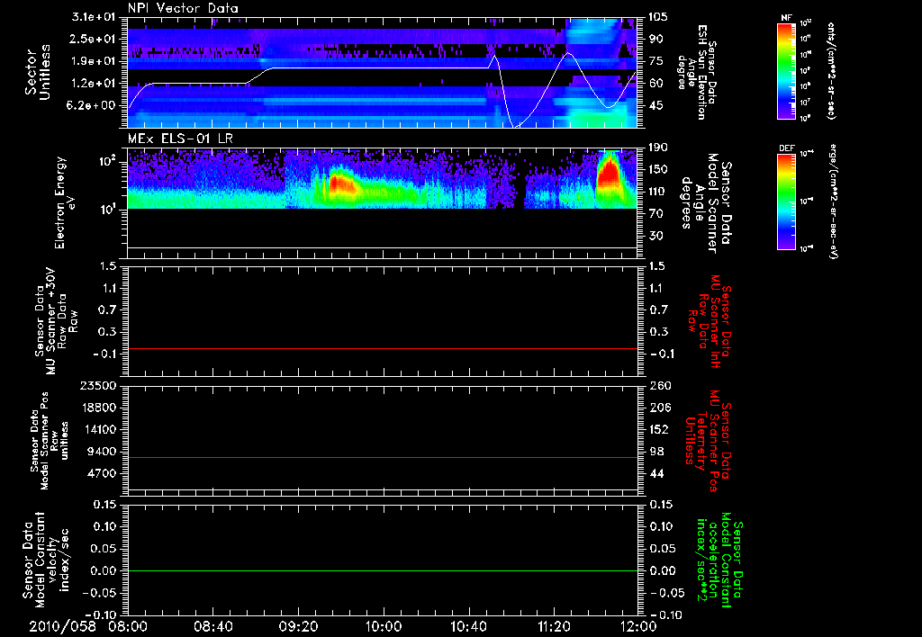Image resolution: width=922 pixels, height=637 pixels.
Task: Click the red line in MU Scanner +30V plot
Action: (x=383, y=348)
